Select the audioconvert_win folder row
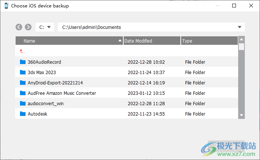Screen dimensions: 260x160 (127, 103)
